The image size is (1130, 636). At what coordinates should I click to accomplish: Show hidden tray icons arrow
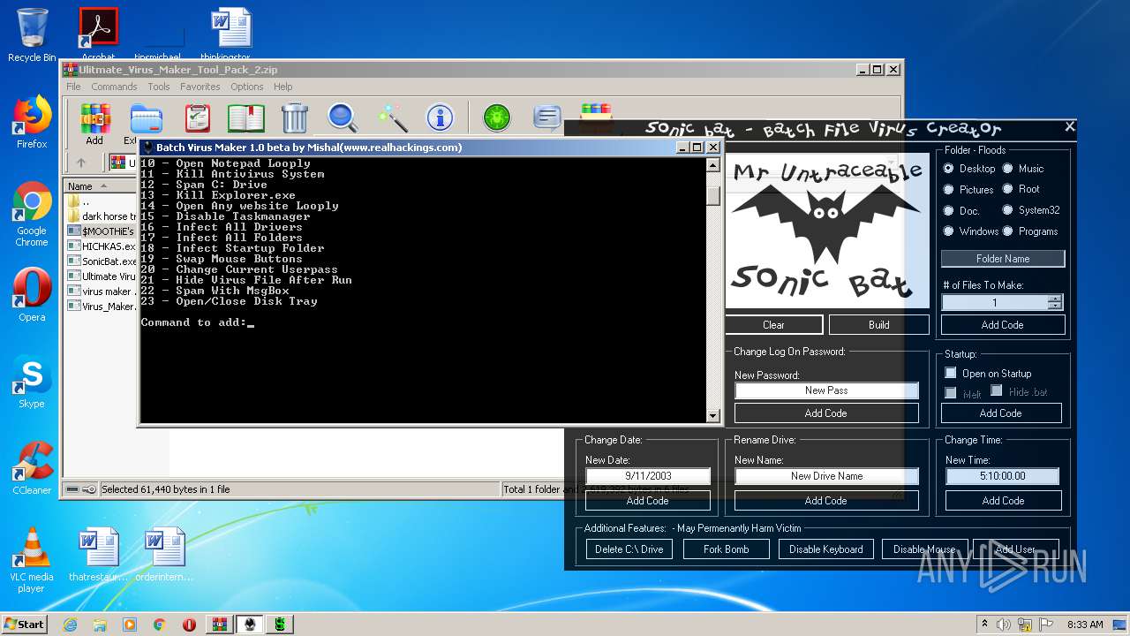(x=984, y=625)
